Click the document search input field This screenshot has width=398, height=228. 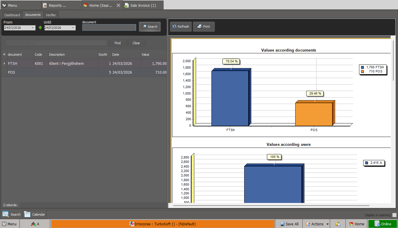[109, 27]
